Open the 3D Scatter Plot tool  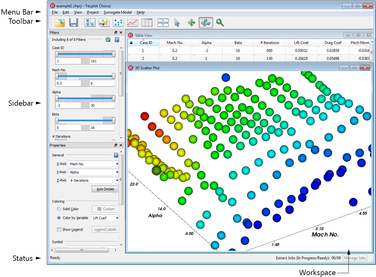point(104,22)
